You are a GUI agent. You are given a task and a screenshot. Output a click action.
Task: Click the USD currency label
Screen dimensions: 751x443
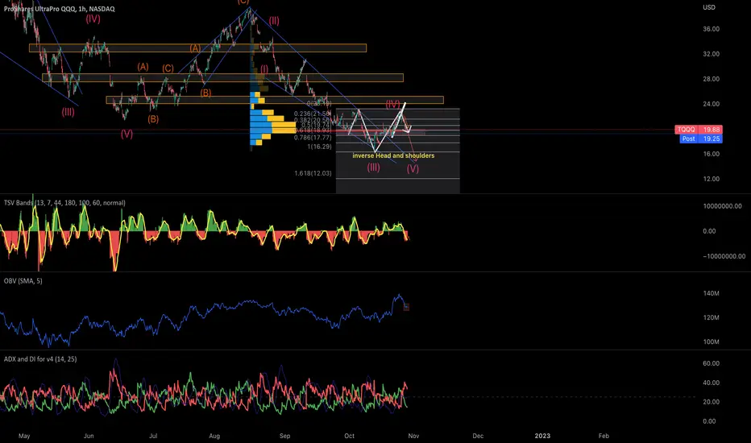(x=709, y=7)
